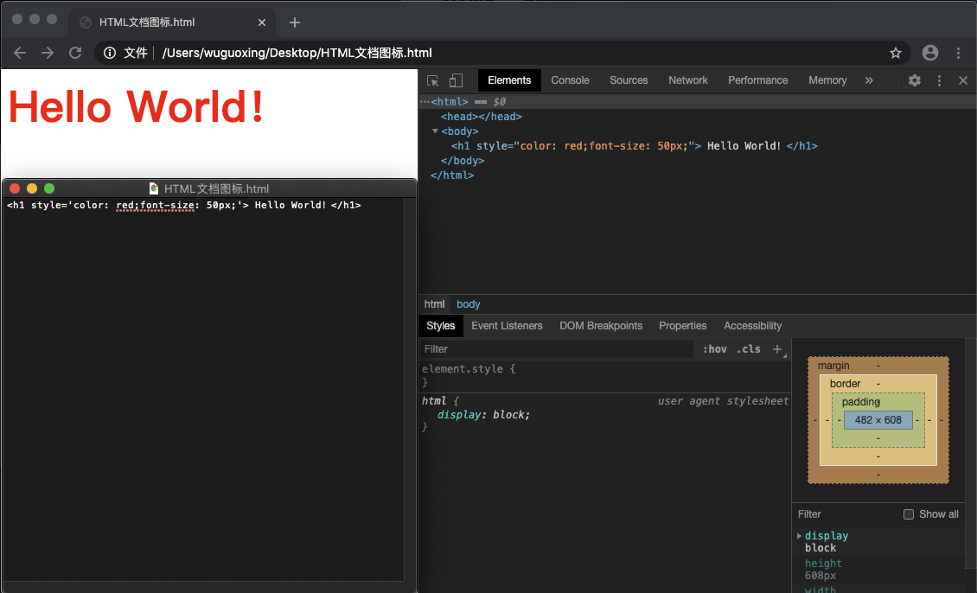Reload the page with refresh icon
The height and width of the screenshot is (593, 977).
75,53
